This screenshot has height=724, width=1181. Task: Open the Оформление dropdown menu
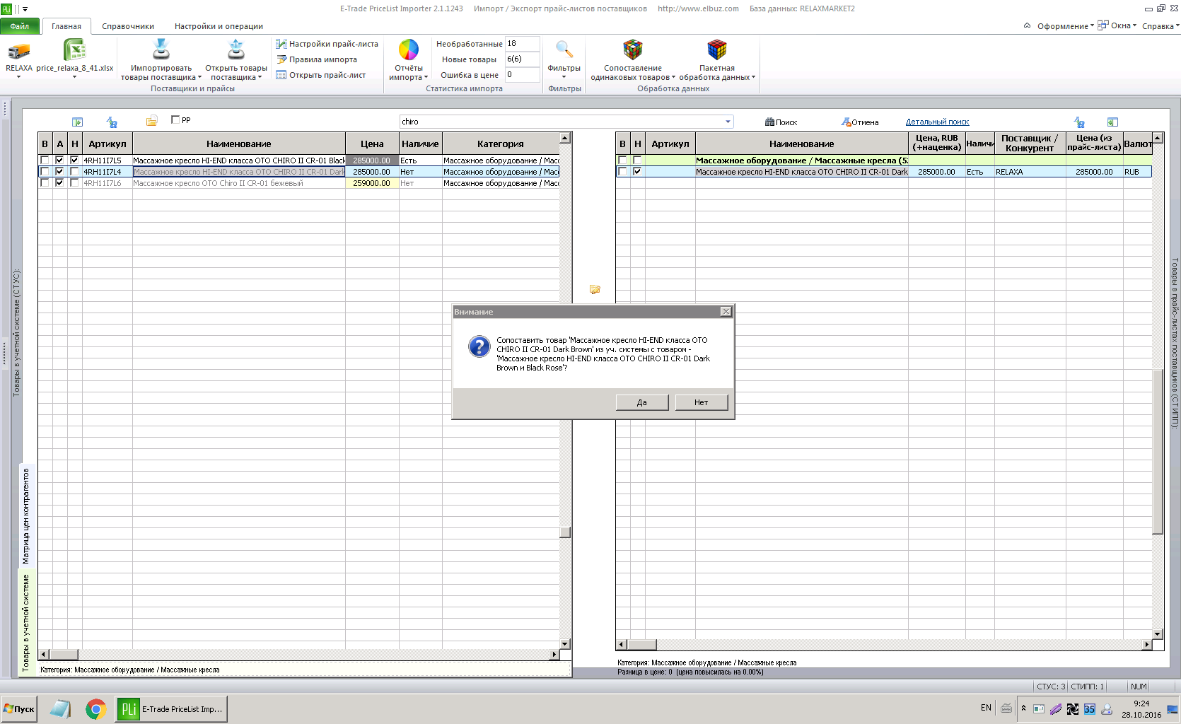pyautogui.click(x=1065, y=26)
